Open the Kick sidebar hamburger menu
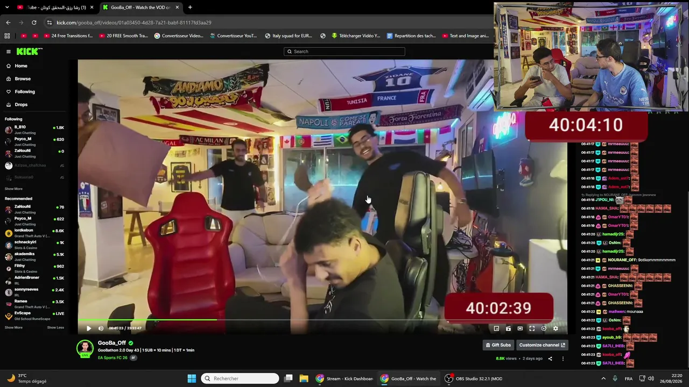The width and height of the screenshot is (689, 387). [x=9, y=52]
